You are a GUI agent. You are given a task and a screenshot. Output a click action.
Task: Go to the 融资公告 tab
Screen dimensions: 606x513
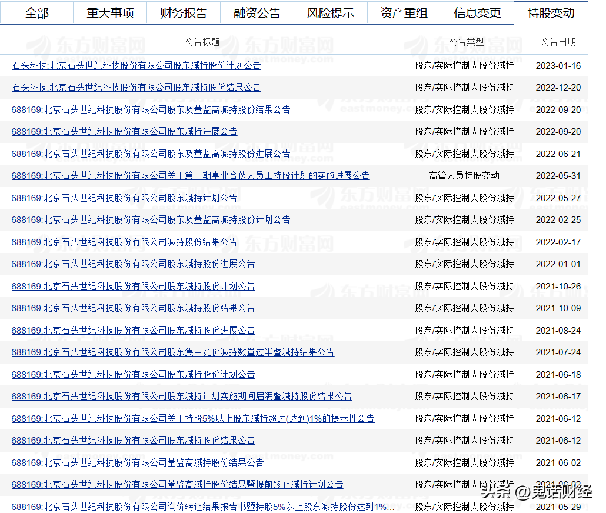[257, 13]
